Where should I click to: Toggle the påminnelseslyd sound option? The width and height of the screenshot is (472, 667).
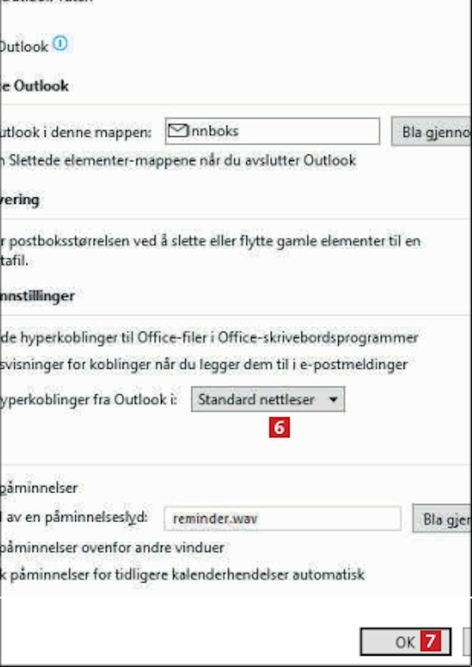(x=74, y=518)
